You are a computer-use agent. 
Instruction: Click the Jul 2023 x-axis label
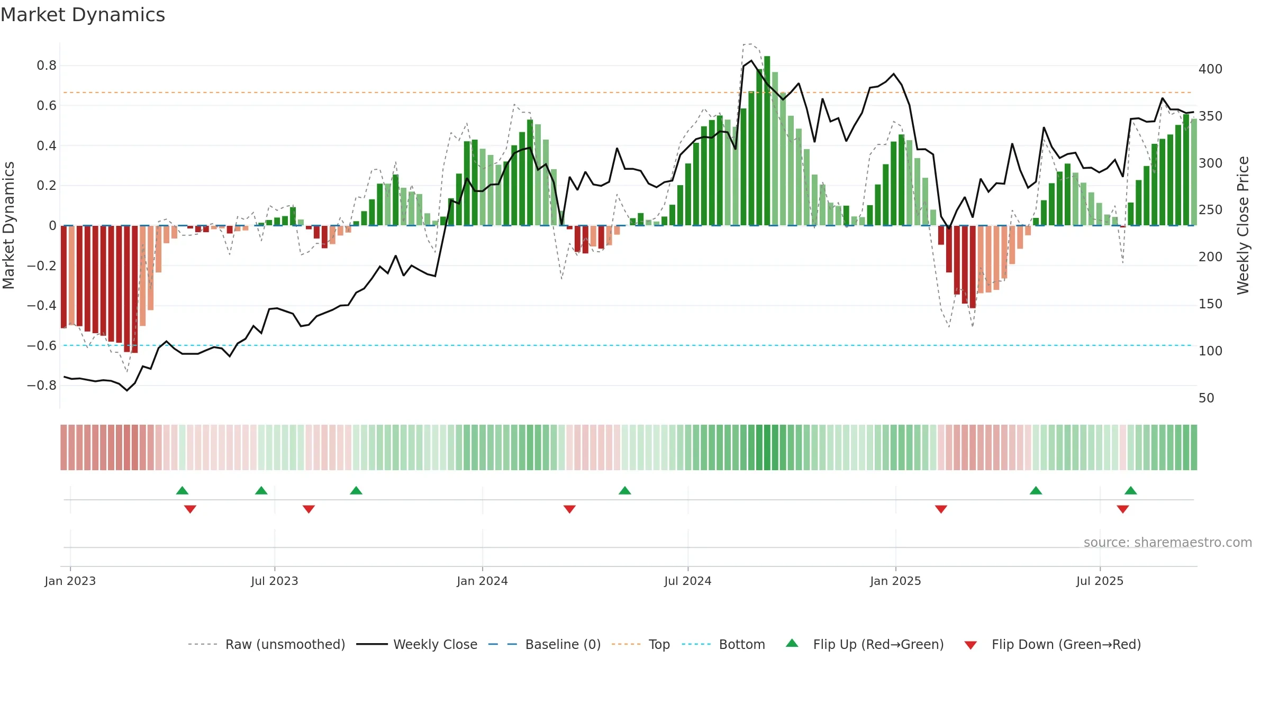[275, 581]
